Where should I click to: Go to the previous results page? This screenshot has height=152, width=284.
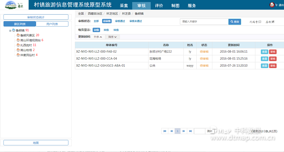171,131
